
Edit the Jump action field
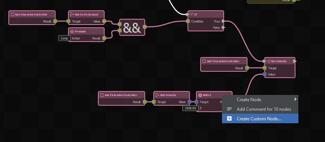click(64, 38)
